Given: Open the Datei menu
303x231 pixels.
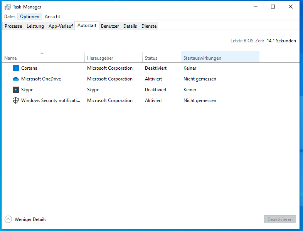Looking at the screenshot, I should point(10,17).
